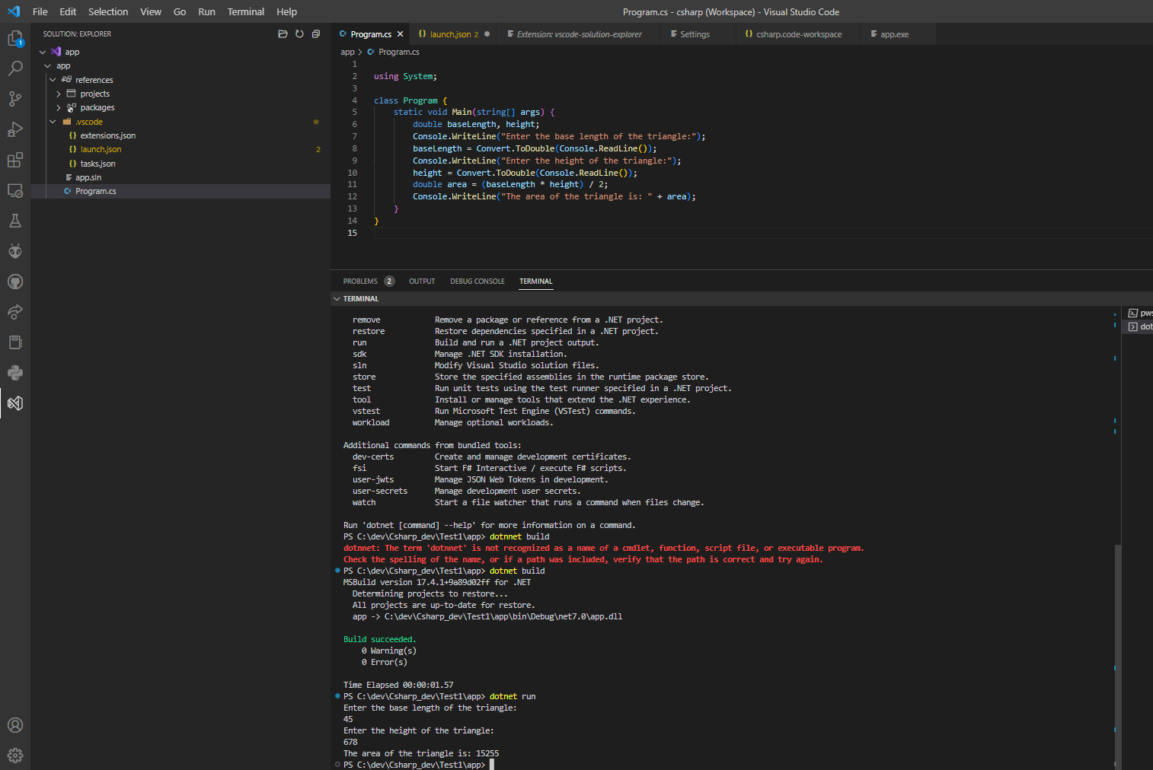This screenshot has height=770, width=1153.
Task: Open the Explorer view in activity bar
Action: click(15, 38)
